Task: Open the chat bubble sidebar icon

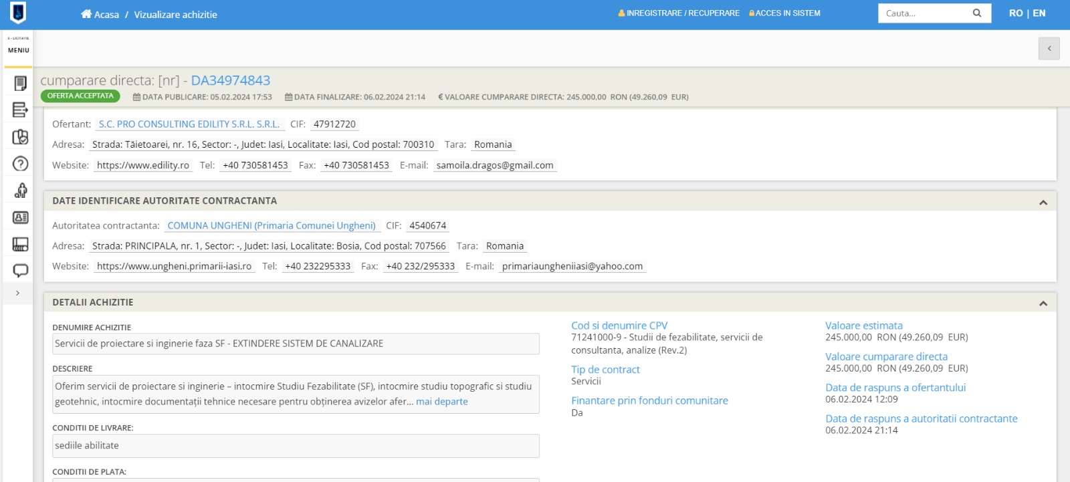Action: click(21, 270)
